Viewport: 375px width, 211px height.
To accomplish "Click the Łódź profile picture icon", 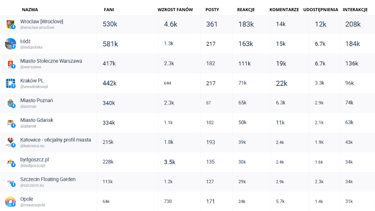I will (x=10, y=44).
